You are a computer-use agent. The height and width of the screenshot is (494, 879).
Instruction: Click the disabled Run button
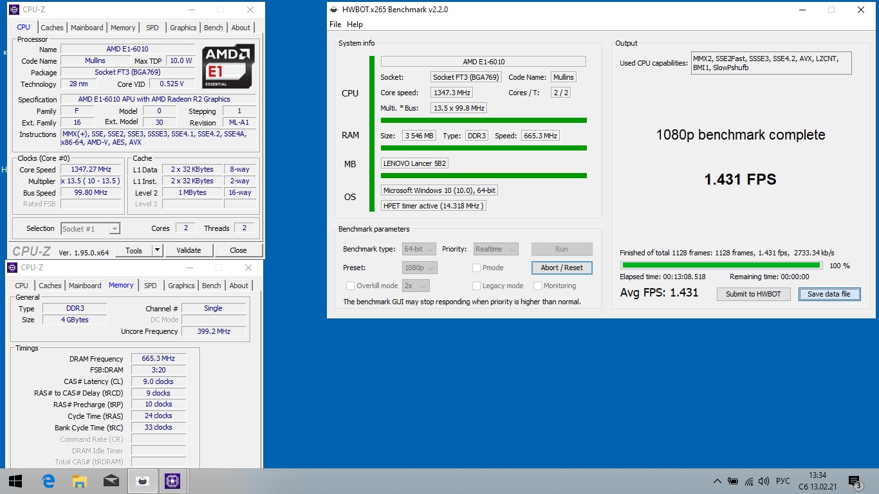[562, 249]
